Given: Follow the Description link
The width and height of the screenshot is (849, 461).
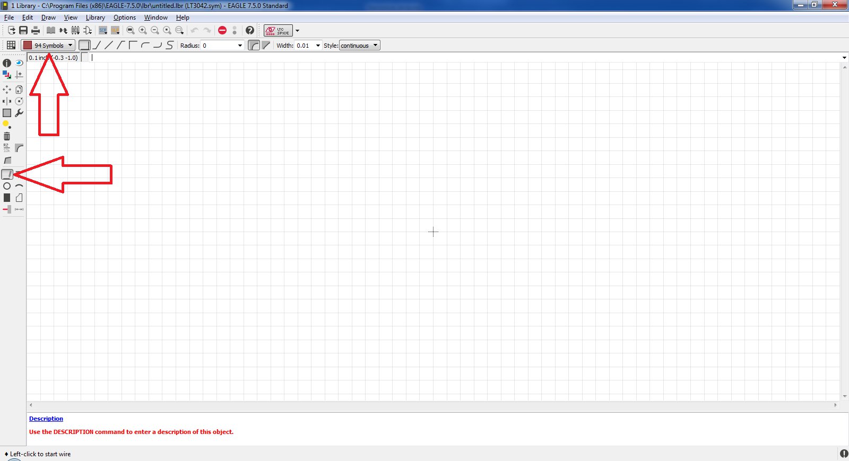Looking at the screenshot, I should [x=46, y=419].
